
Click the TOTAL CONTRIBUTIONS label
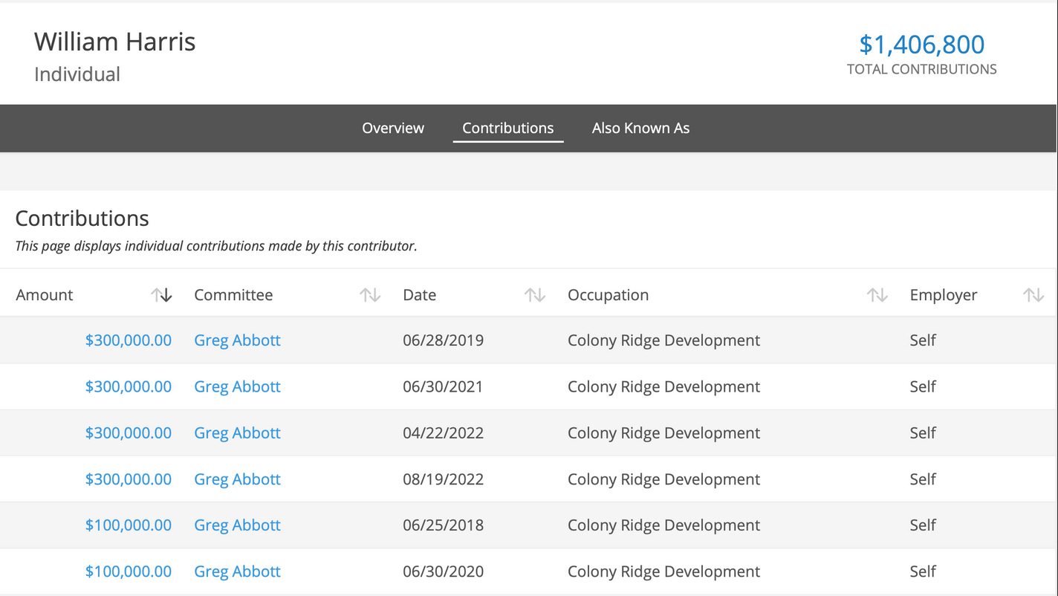tap(922, 69)
